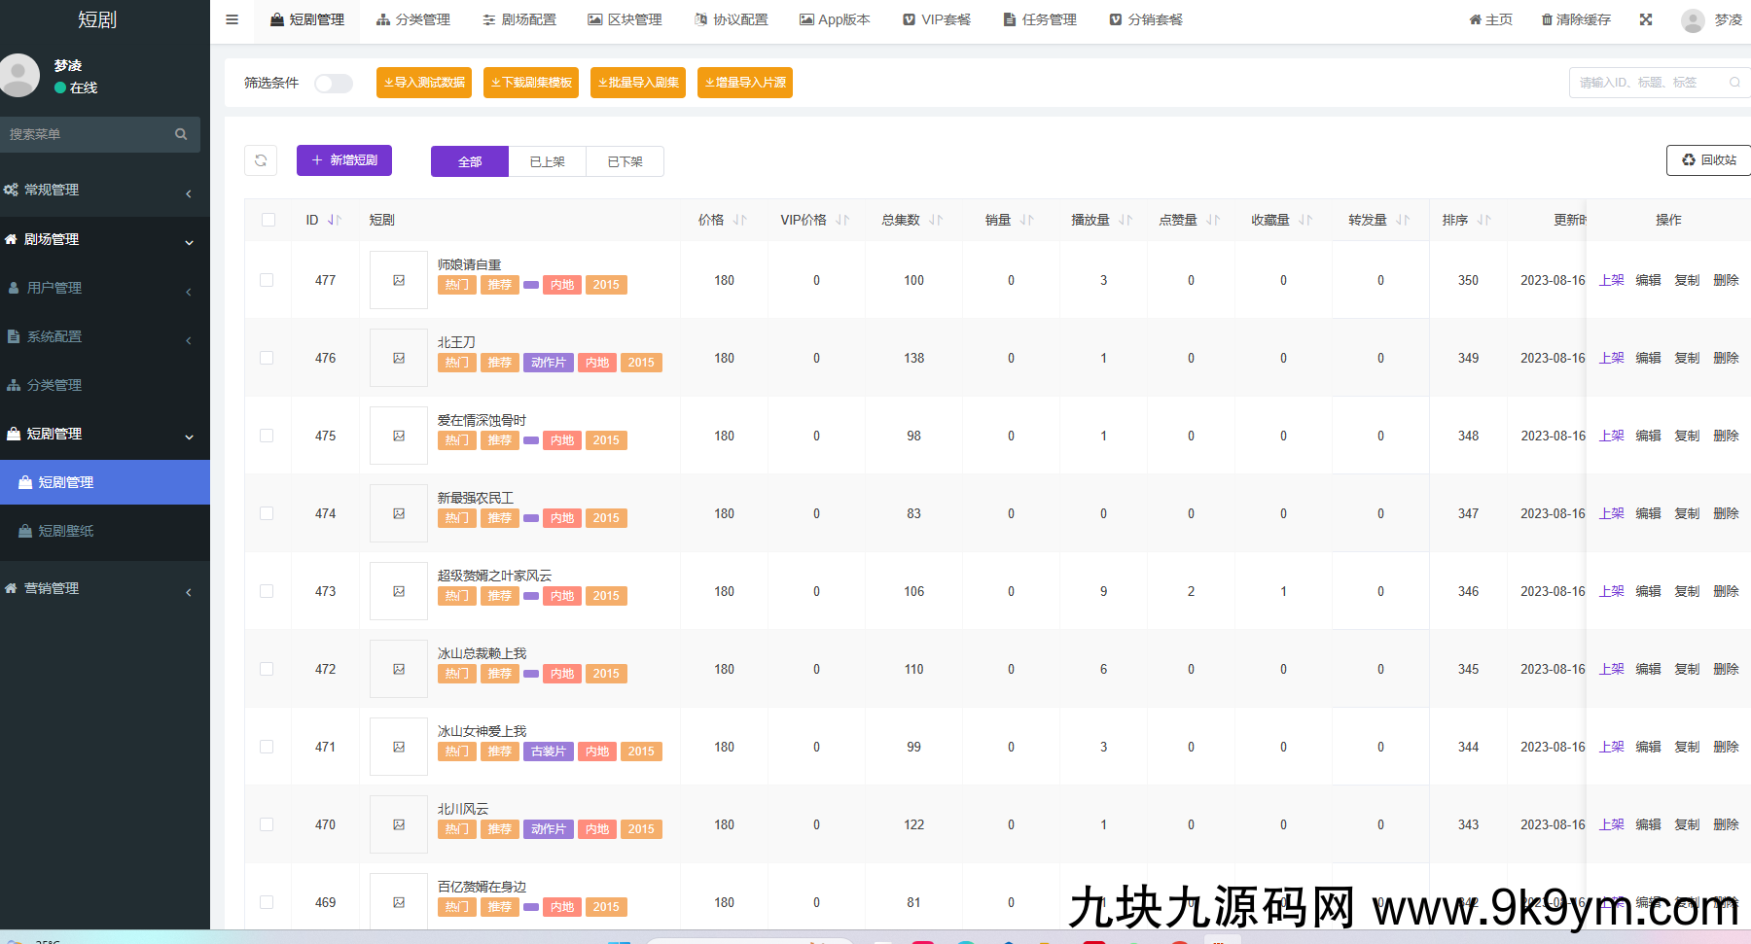
Task: Click 导入测试数据 button
Action: pos(424,83)
